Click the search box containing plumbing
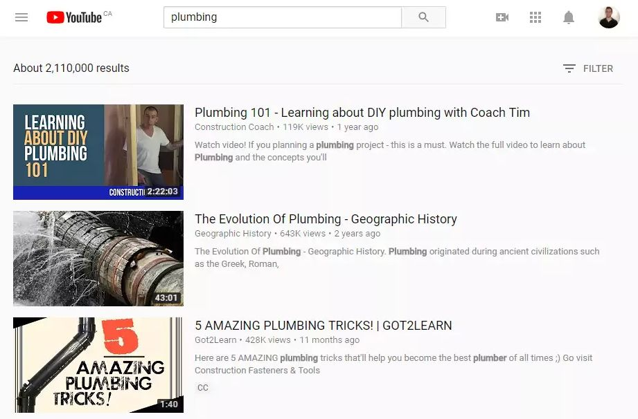This screenshot has height=419, width=638. tap(283, 17)
